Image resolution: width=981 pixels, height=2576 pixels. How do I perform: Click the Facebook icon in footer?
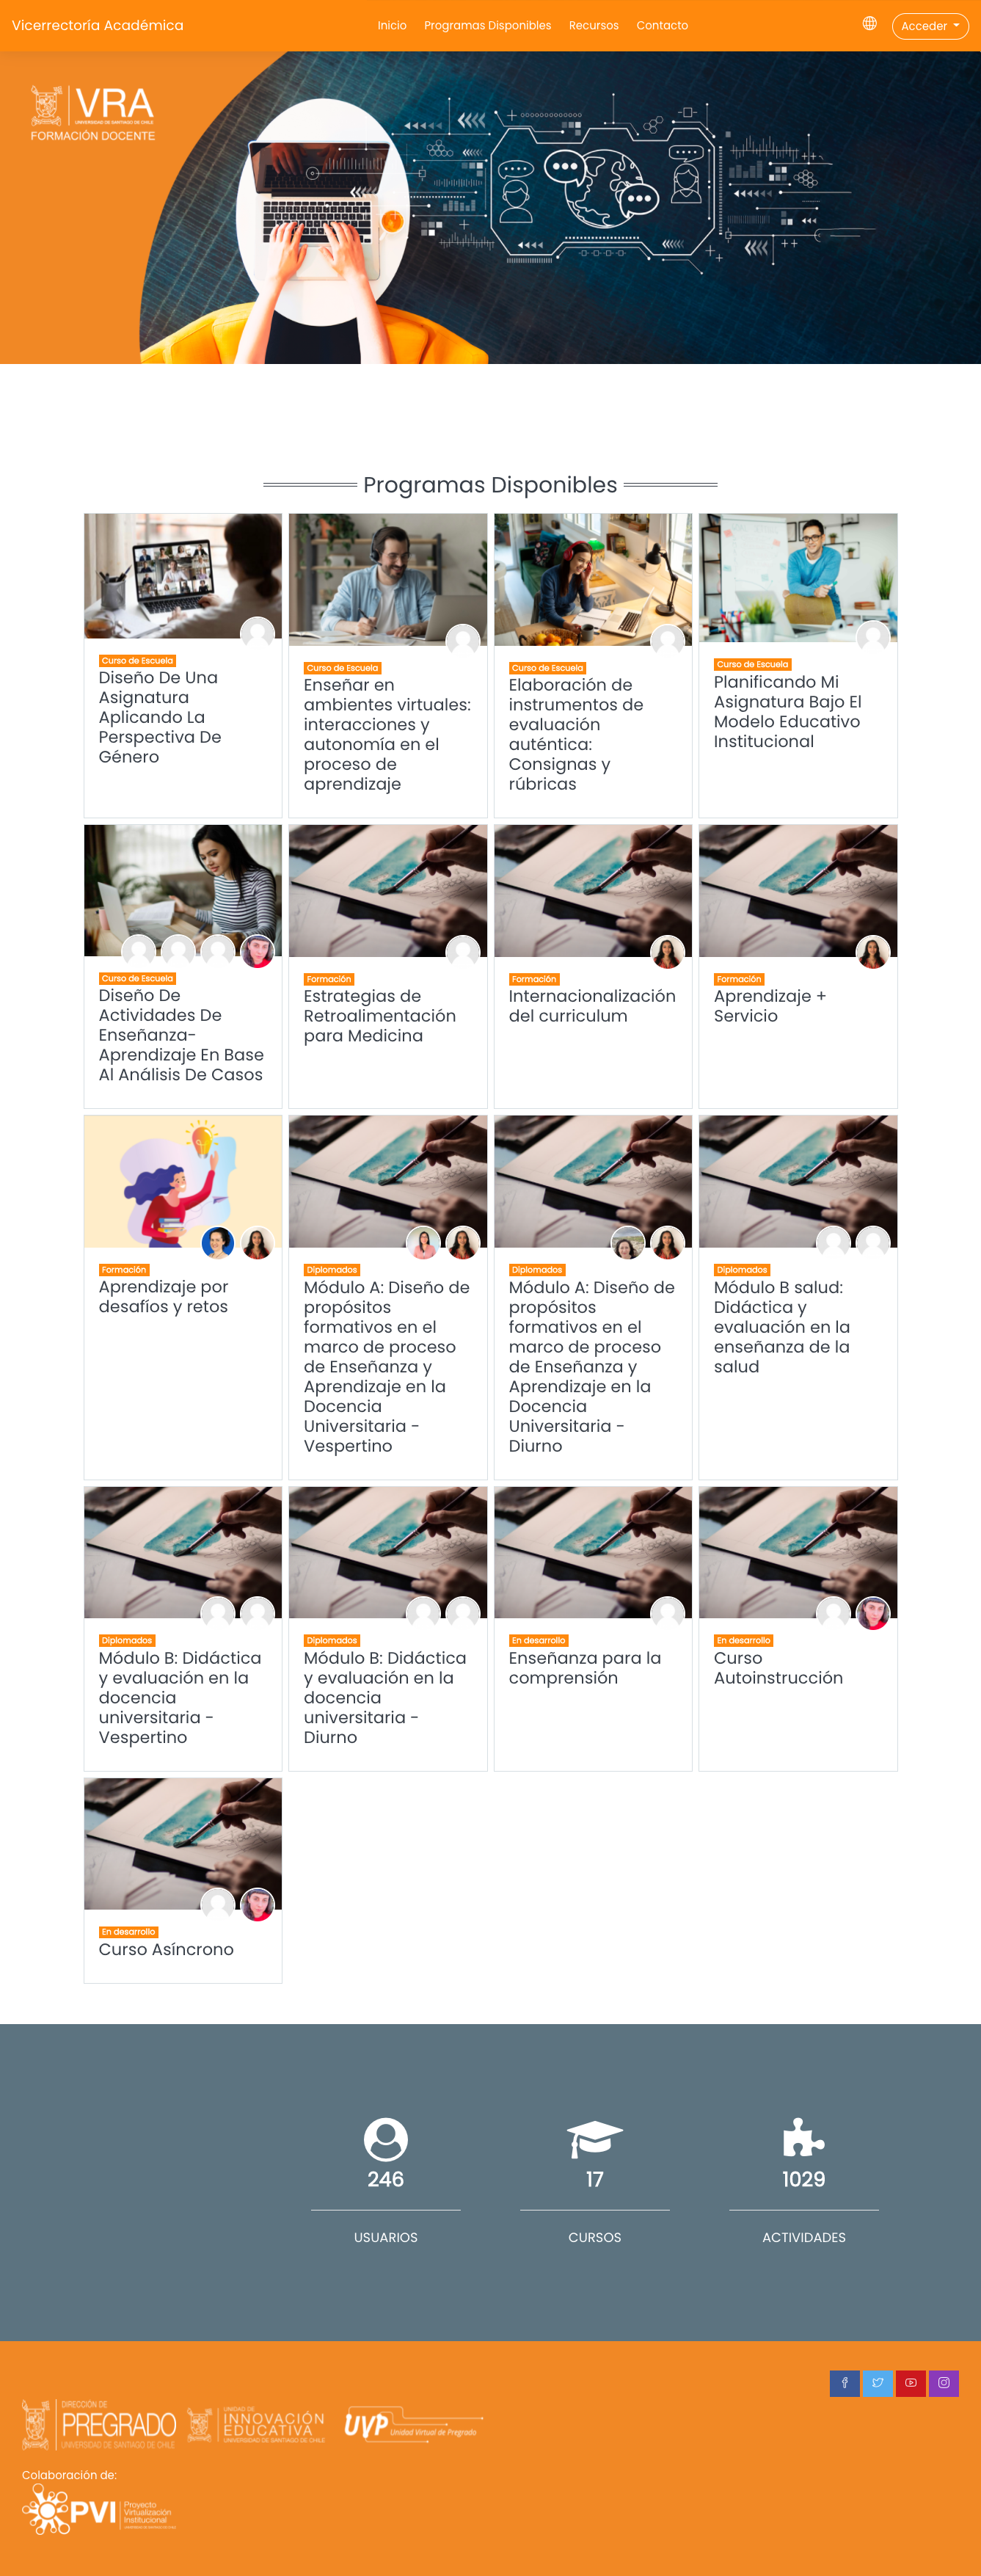tap(844, 2383)
